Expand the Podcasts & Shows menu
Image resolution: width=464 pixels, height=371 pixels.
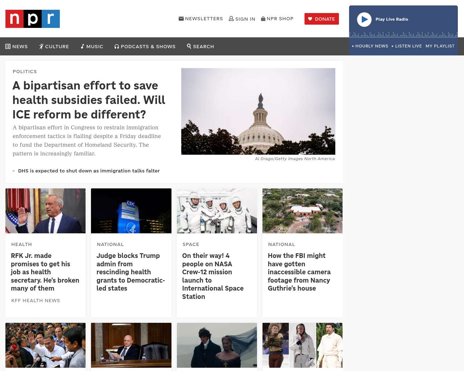pyautogui.click(x=145, y=46)
